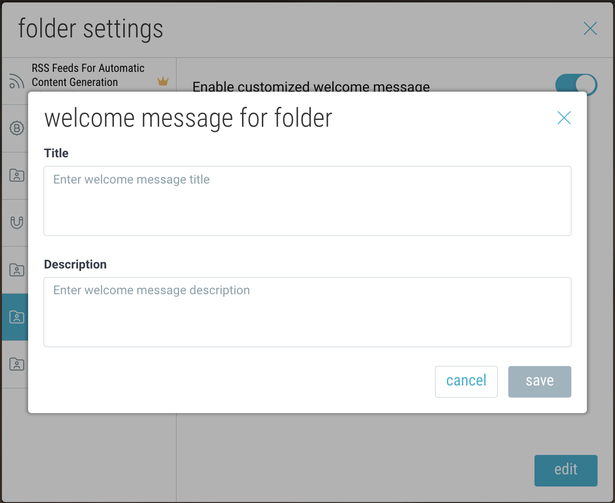Focus the welcome message description field

pyautogui.click(x=307, y=312)
